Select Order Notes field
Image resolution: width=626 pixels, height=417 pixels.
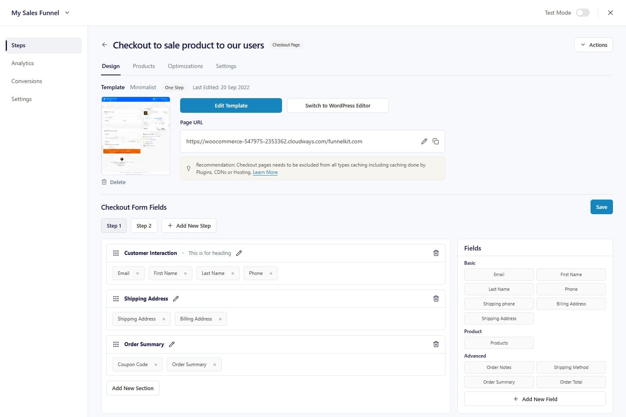coord(499,367)
